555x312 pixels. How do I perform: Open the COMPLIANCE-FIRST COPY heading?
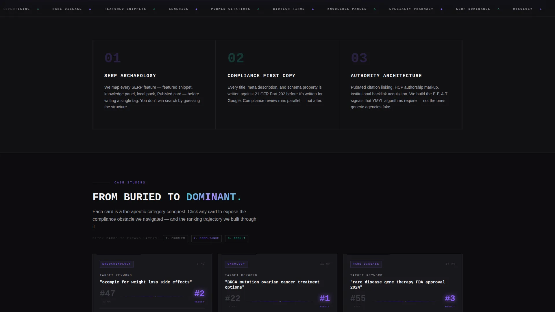point(261,76)
